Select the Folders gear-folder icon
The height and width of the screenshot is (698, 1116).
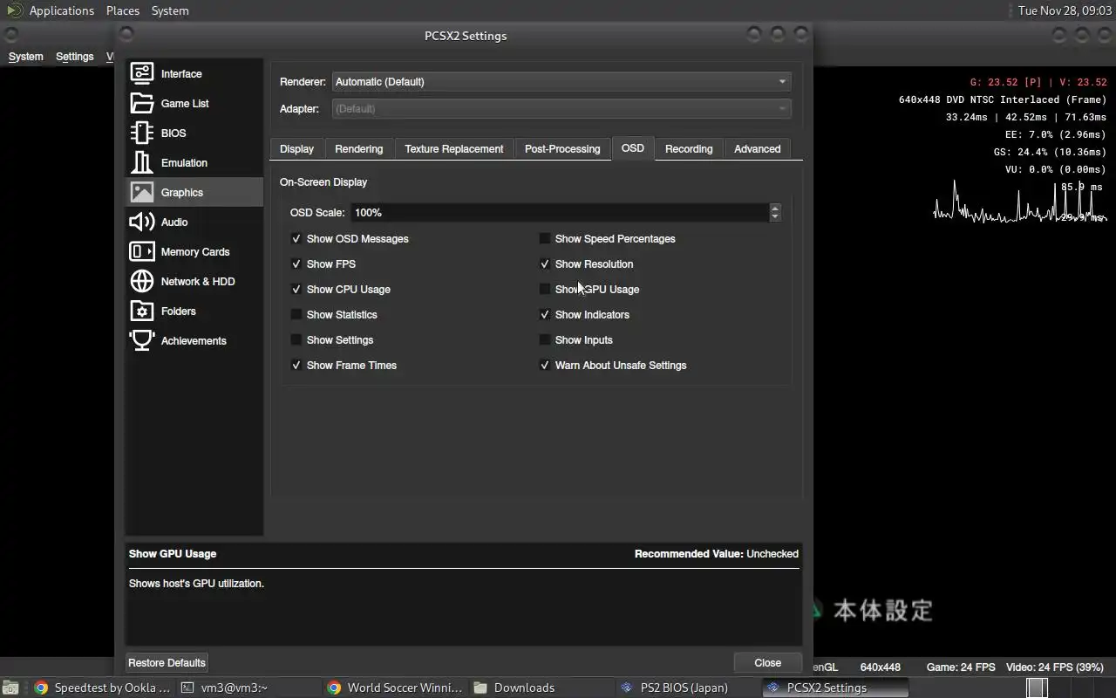[142, 311]
